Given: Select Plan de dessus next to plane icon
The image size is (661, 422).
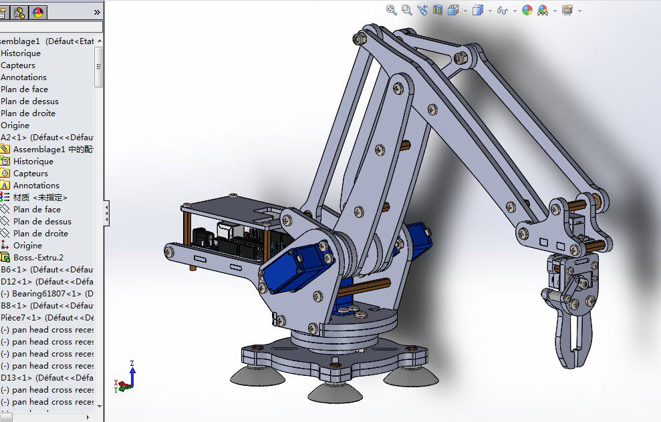Looking at the screenshot, I should click(x=42, y=221).
